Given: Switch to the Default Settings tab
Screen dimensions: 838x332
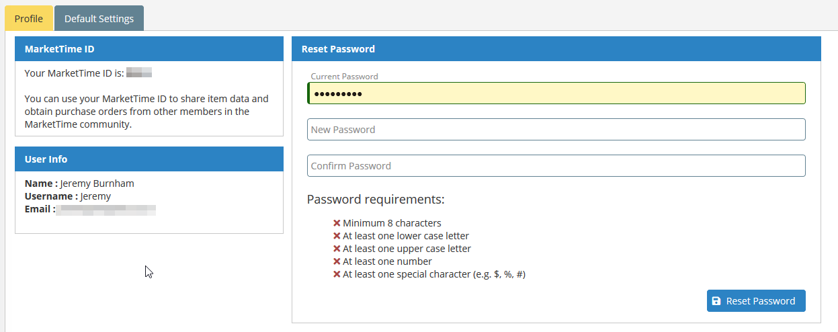Looking at the screenshot, I should click(x=99, y=18).
